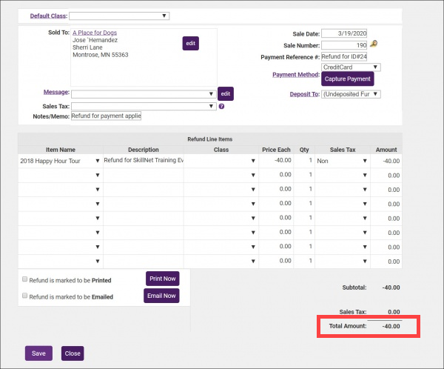Open the Default Class dropdown
444x369 pixels.
(x=119, y=16)
